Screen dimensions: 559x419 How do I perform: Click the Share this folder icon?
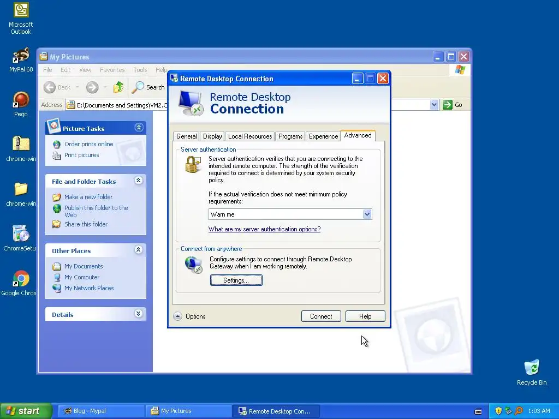pos(57,224)
